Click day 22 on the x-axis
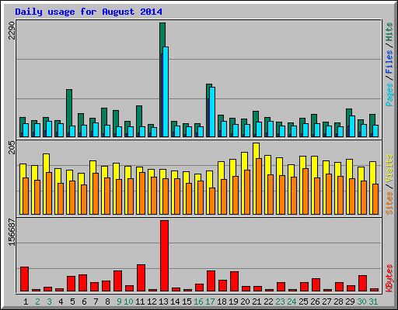 268,301
